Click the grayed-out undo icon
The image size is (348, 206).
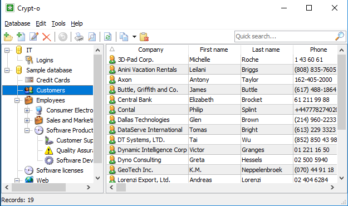pos(63,37)
